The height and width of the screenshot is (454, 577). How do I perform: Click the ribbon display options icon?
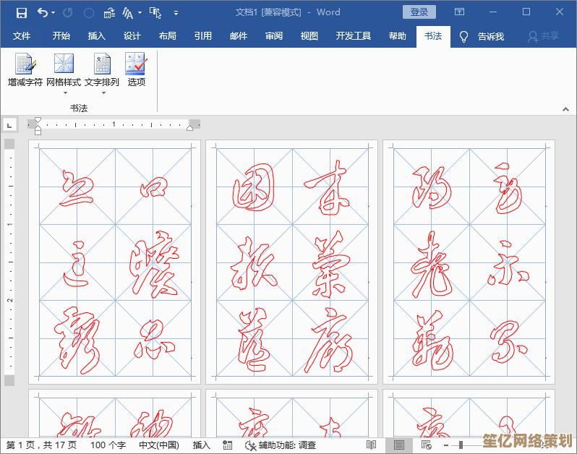pos(459,12)
